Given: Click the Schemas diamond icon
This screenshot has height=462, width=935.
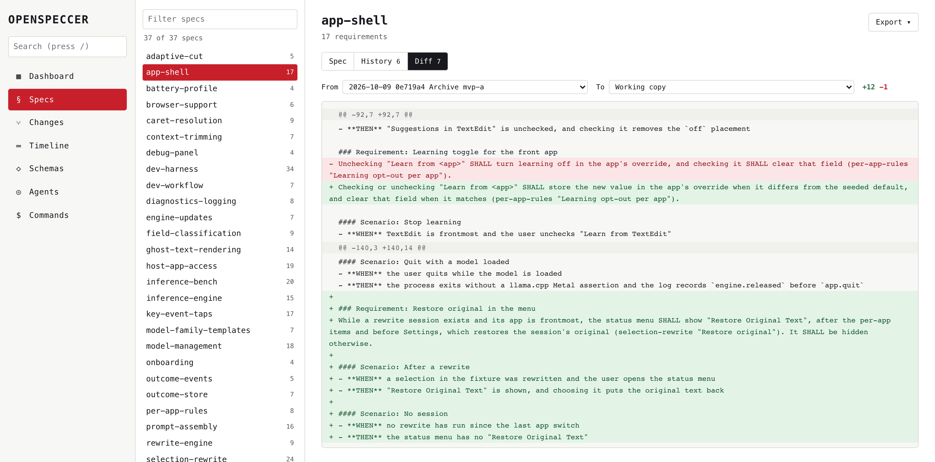Looking at the screenshot, I should (x=18, y=169).
